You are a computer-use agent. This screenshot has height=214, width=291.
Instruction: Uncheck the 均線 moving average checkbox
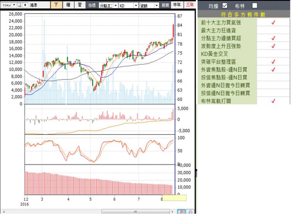(224, 5)
